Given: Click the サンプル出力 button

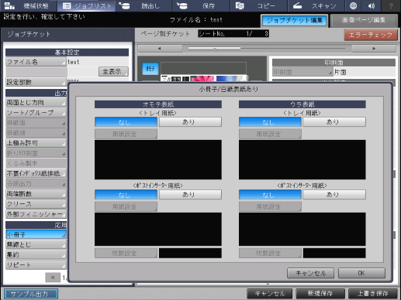Looking at the screenshot, I should tap(31, 294).
